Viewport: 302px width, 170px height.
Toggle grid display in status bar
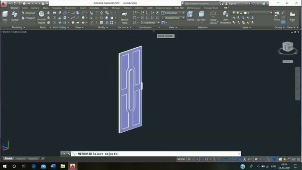189,159
